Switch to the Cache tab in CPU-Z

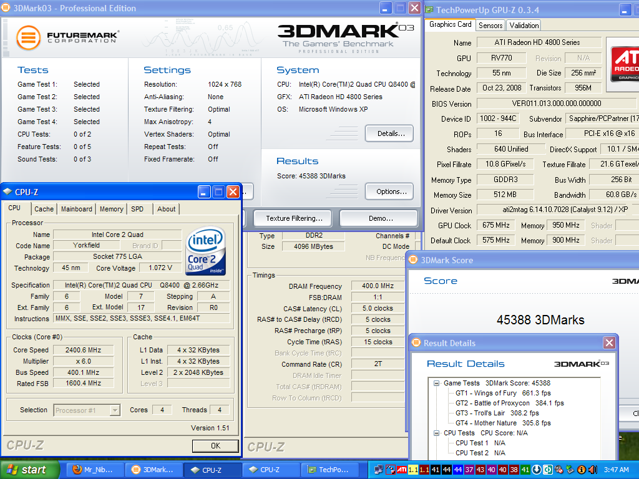[44, 209]
